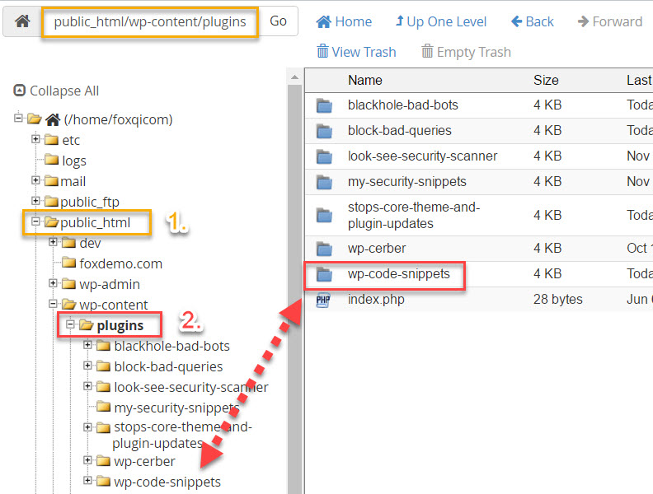653x494 pixels.
Task: Click dev folder icon in tree
Action: (x=68, y=242)
